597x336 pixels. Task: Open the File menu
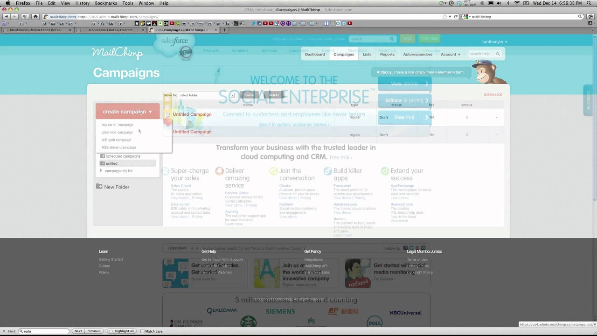tap(39, 3)
